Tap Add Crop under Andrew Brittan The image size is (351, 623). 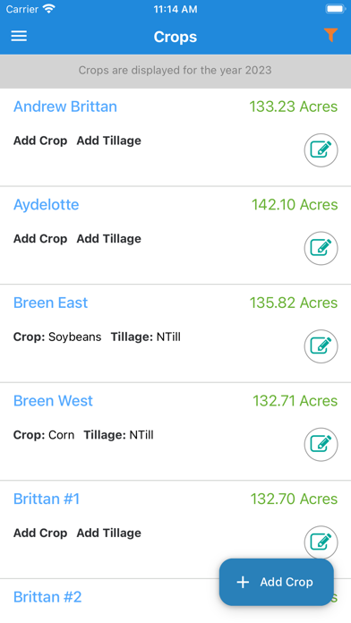click(x=40, y=141)
